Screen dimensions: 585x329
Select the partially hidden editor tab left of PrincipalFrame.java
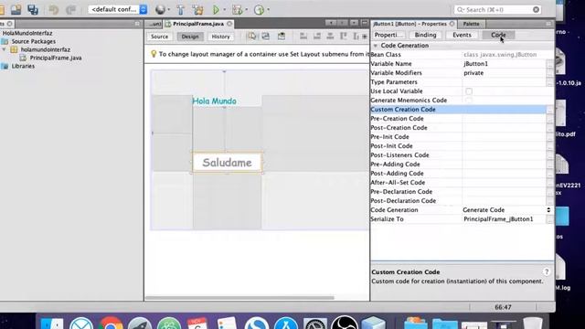coord(154,24)
